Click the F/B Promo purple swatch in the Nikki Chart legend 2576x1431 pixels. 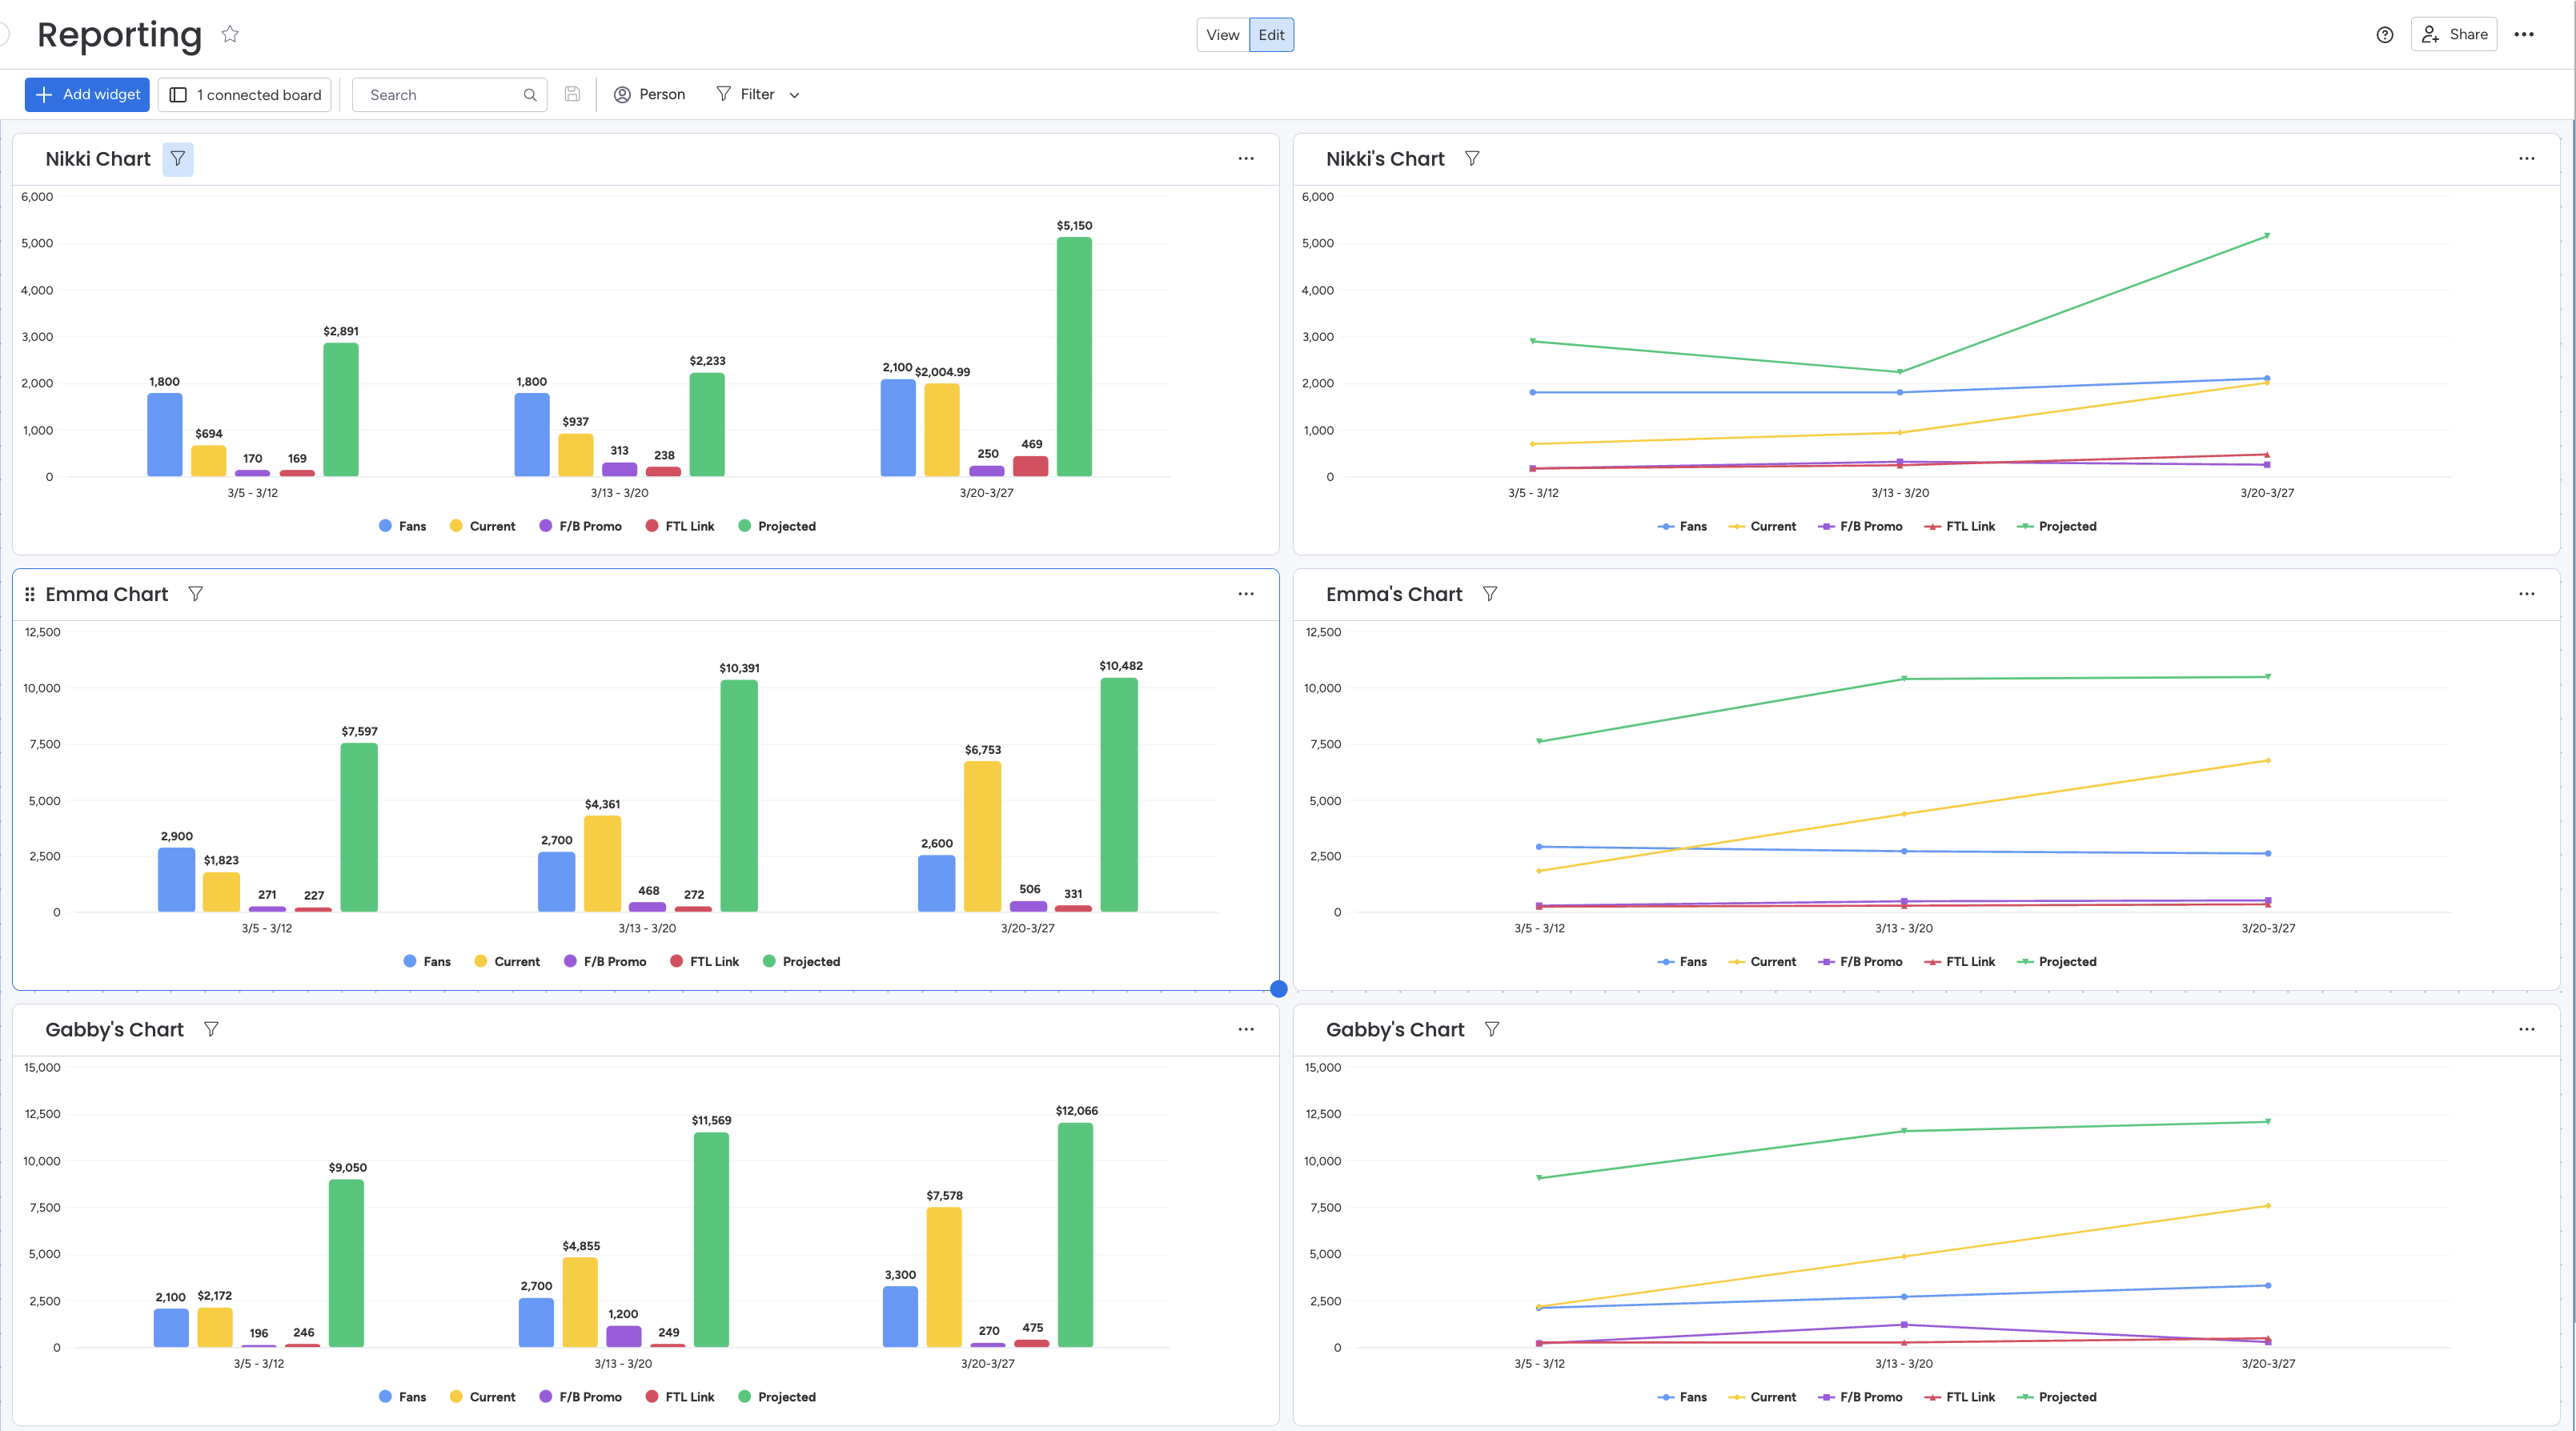pyautogui.click(x=546, y=526)
